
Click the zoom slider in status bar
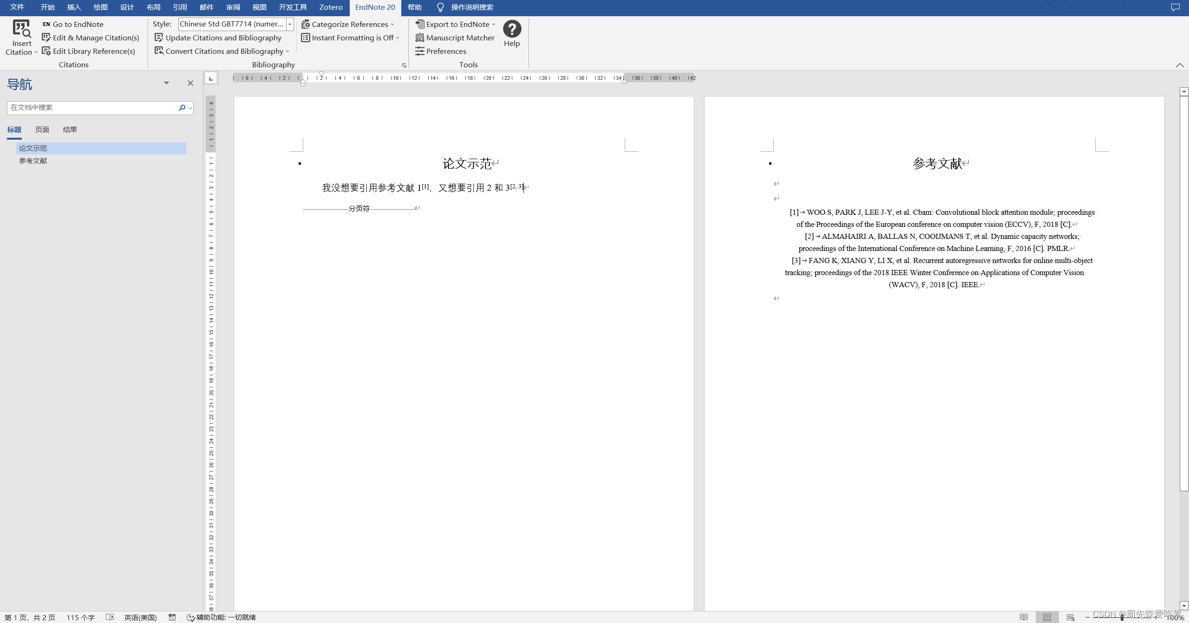pyautogui.click(x=1122, y=617)
